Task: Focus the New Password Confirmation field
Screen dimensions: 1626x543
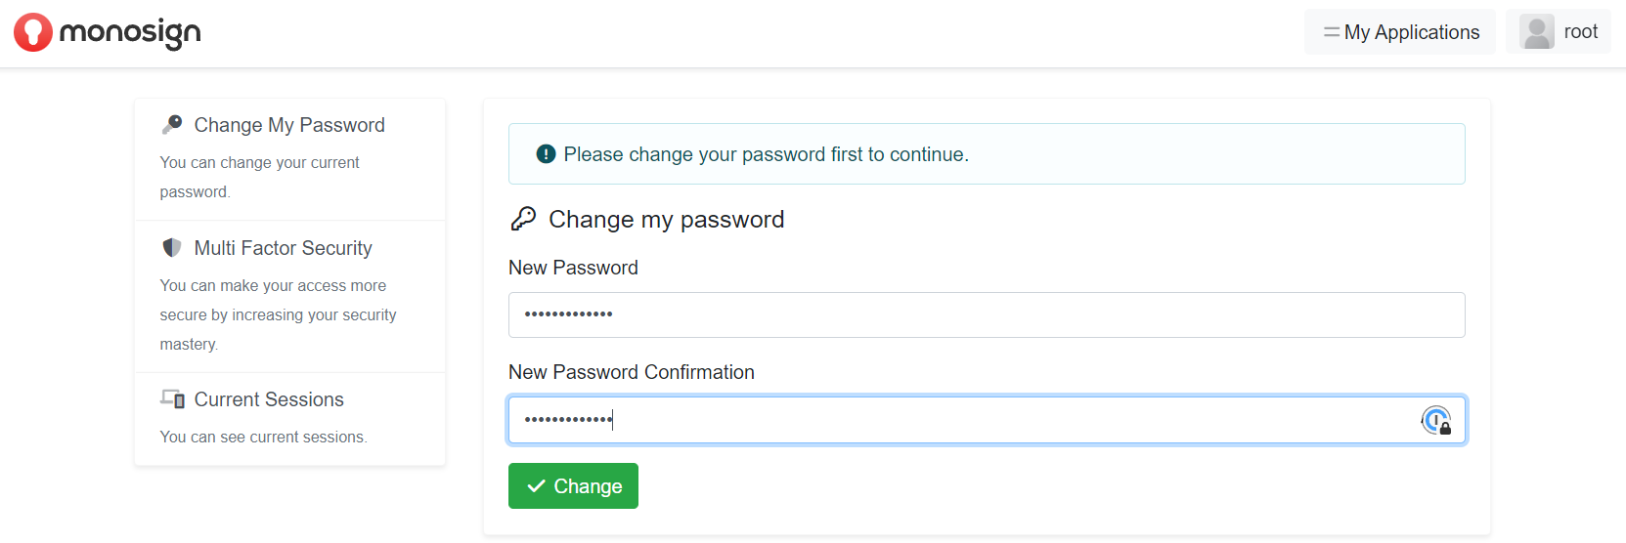Action: coord(958,420)
